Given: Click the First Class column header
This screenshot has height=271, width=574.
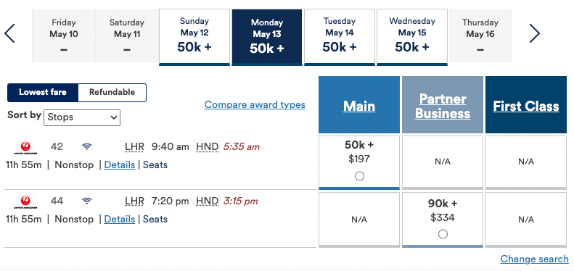Looking at the screenshot, I should [526, 106].
